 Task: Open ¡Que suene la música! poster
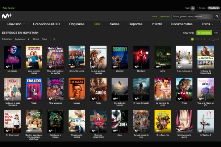34,57
